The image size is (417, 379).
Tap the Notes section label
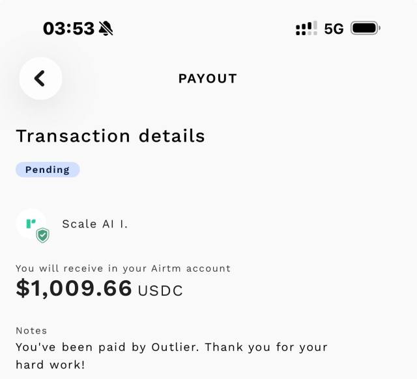[x=31, y=330]
